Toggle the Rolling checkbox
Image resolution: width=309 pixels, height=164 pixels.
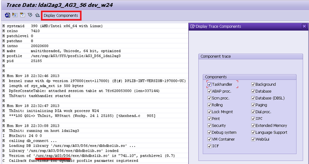pos(209,105)
